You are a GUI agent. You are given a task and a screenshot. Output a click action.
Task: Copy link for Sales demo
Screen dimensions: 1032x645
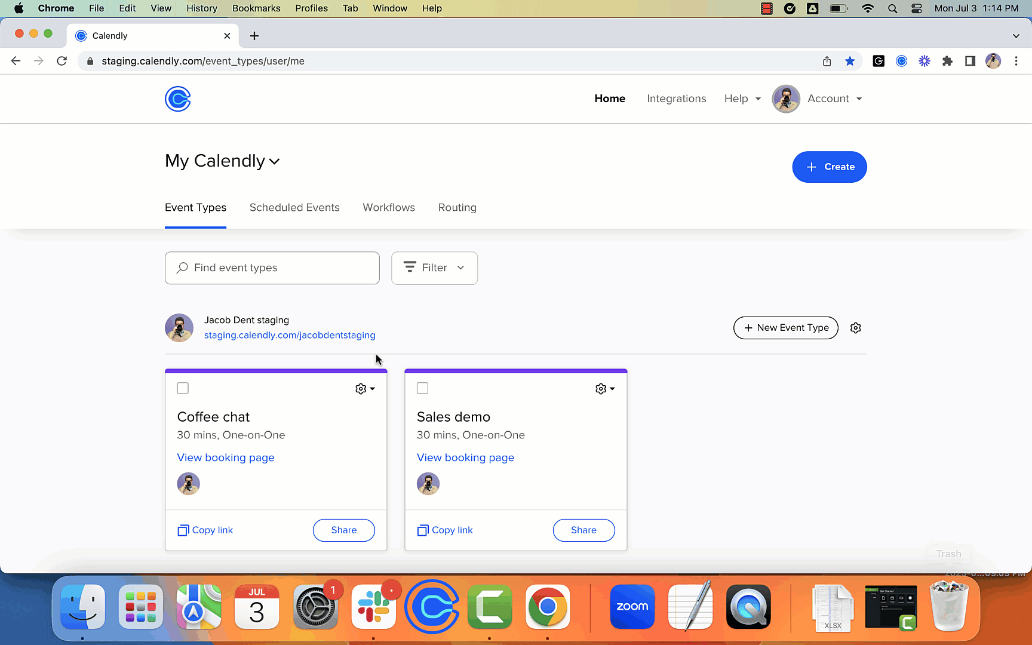point(445,530)
